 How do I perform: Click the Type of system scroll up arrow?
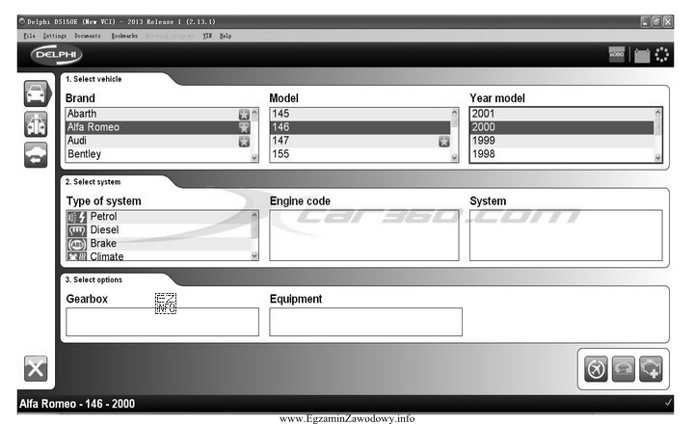(254, 215)
